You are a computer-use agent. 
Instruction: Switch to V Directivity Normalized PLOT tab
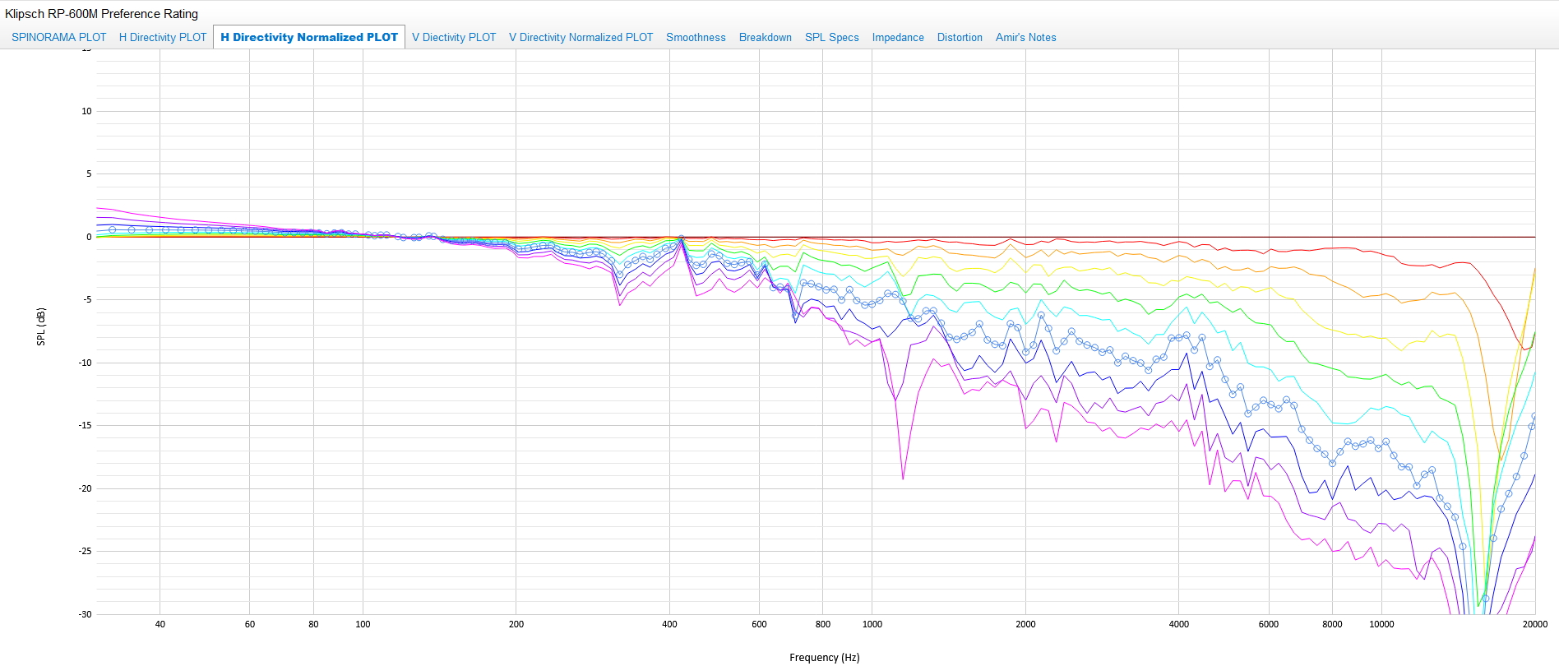[581, 37]
